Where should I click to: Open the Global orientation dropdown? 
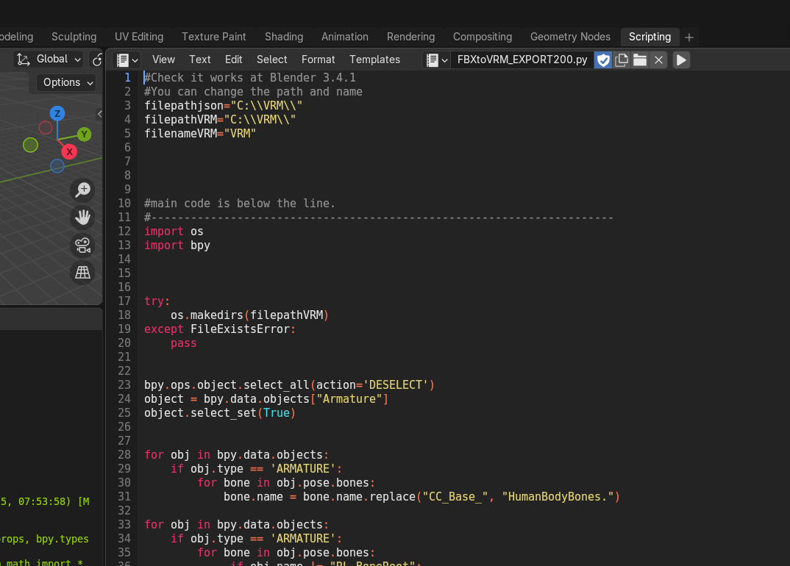point(49,60)
